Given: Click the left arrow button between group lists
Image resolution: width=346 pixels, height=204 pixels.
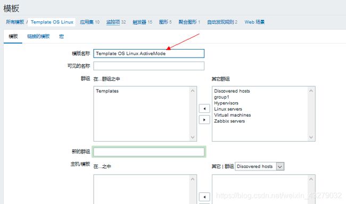Looking at the screenshot, I should [x=204, y=109].
